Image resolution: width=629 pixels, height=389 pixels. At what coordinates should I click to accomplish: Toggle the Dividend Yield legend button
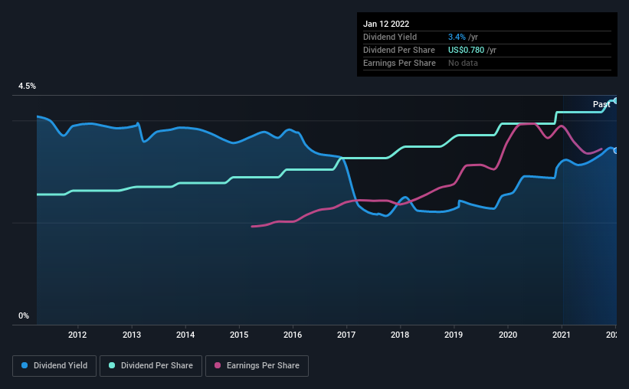pyautogui.click(x=54, y=366)
